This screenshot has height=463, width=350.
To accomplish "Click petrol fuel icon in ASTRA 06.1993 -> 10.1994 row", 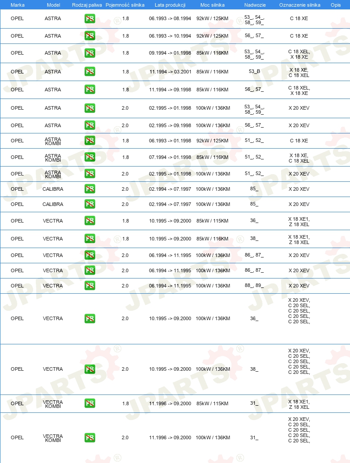I will coord(90,36).
